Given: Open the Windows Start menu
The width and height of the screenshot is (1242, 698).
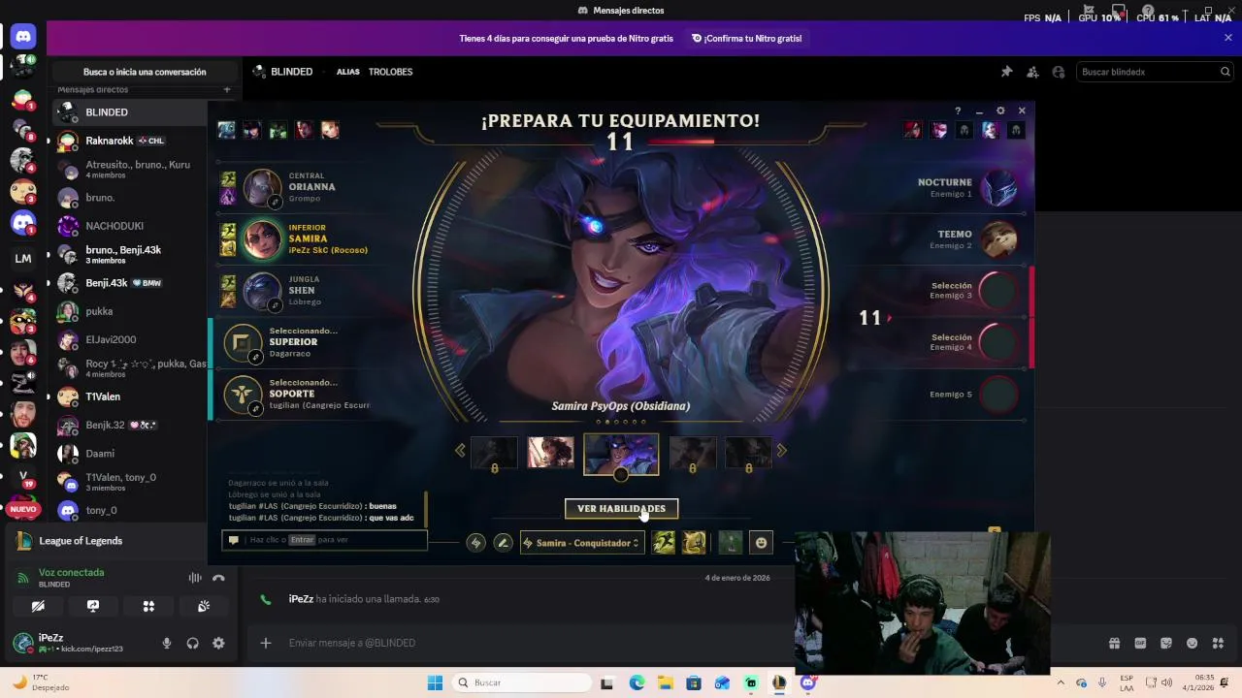Looking at the screenshot, I should tap(435, 682).
